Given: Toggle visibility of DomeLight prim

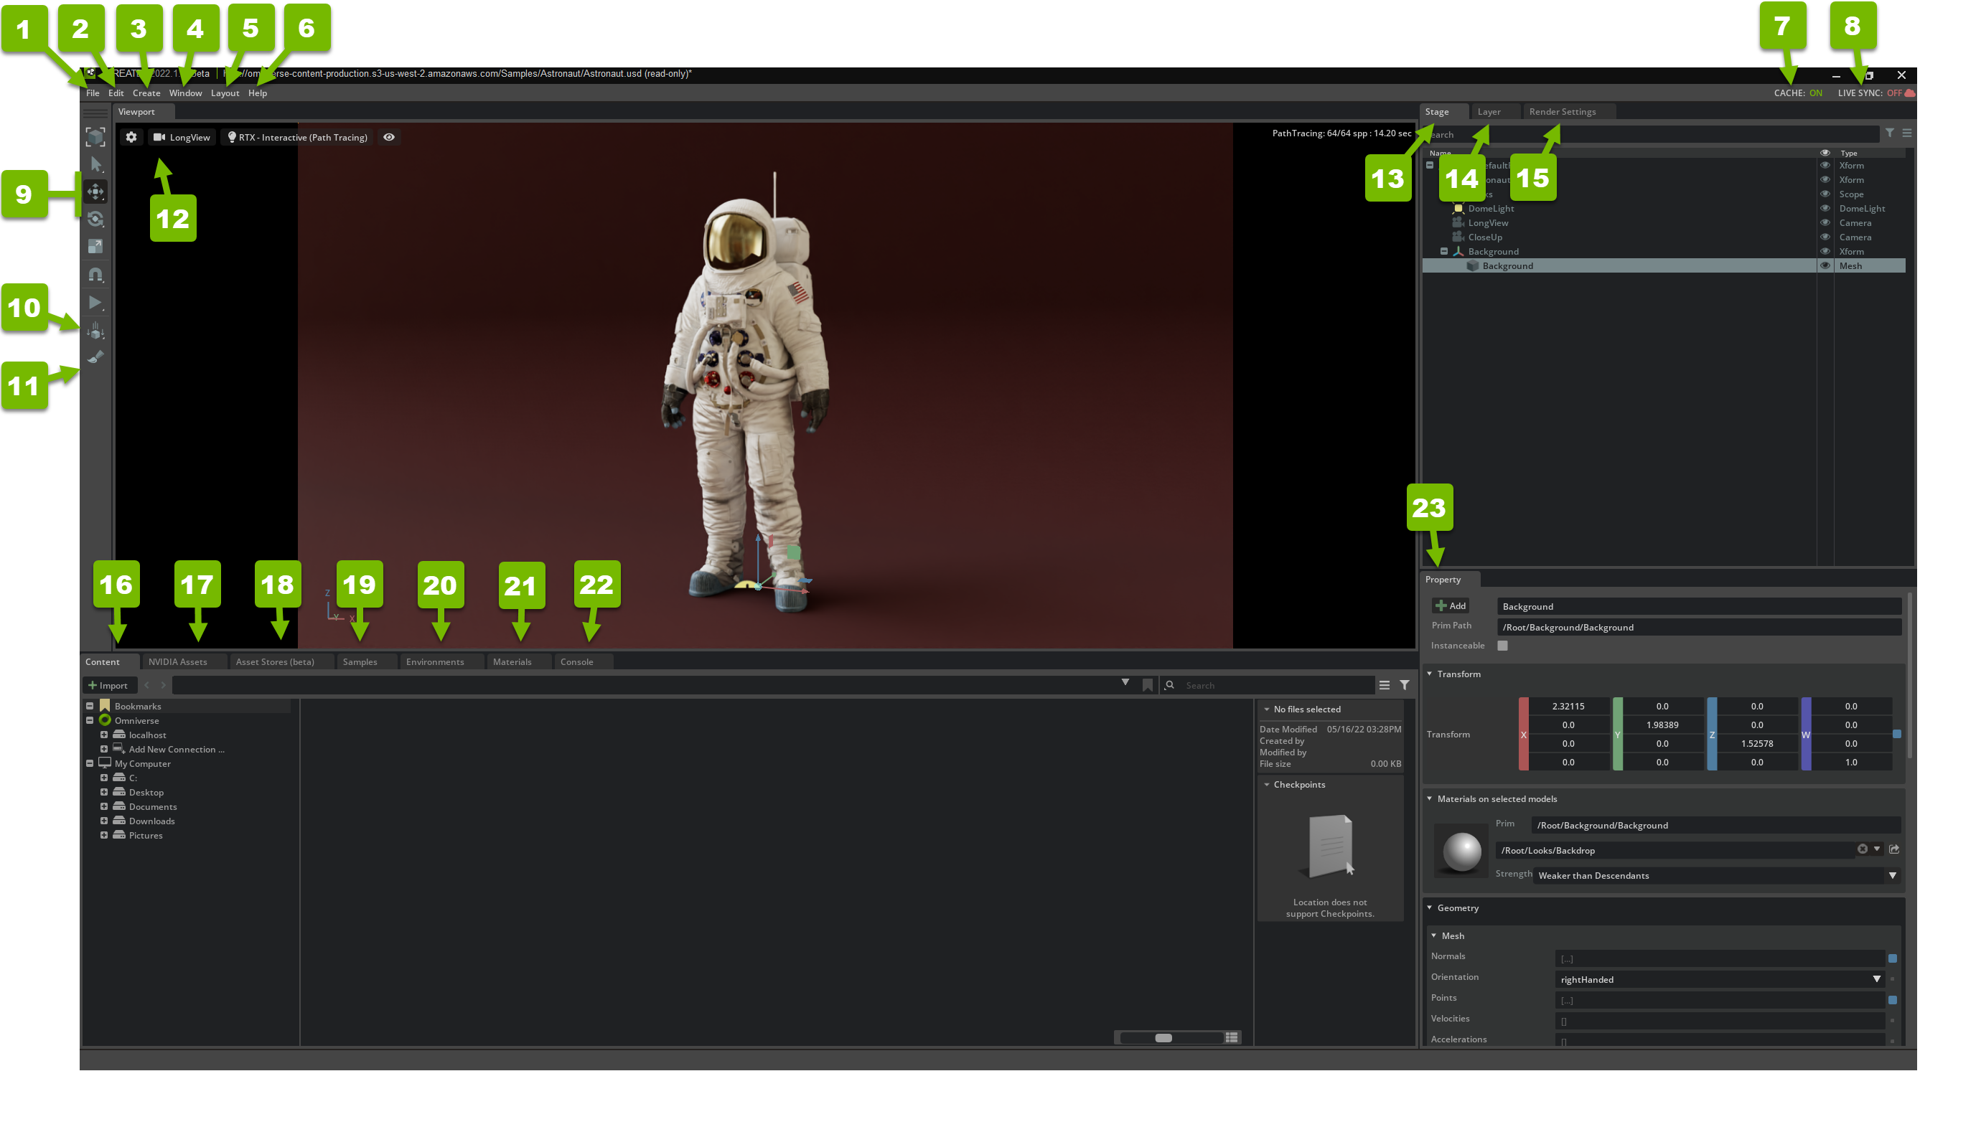Looking at the screenshot, I should point(1825,208).
